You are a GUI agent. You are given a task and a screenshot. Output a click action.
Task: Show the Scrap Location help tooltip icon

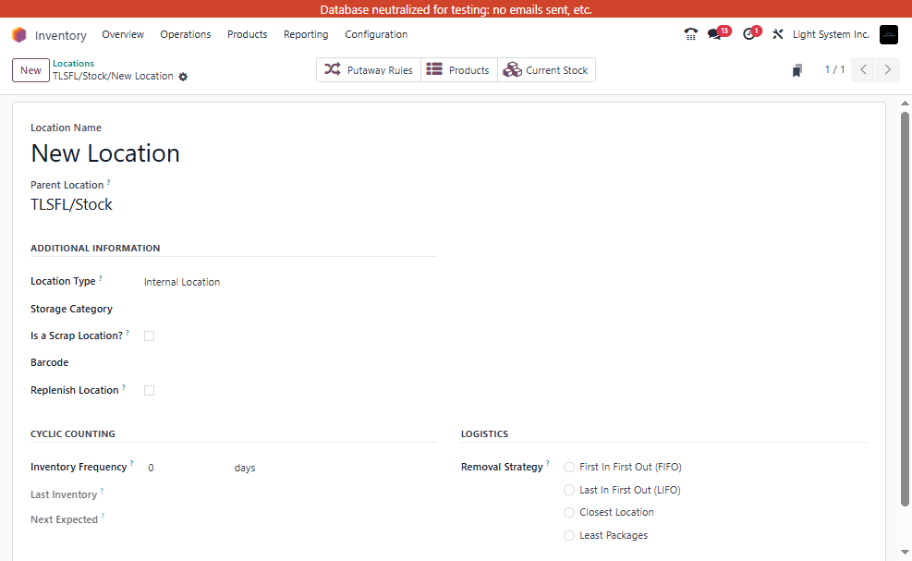128,333
